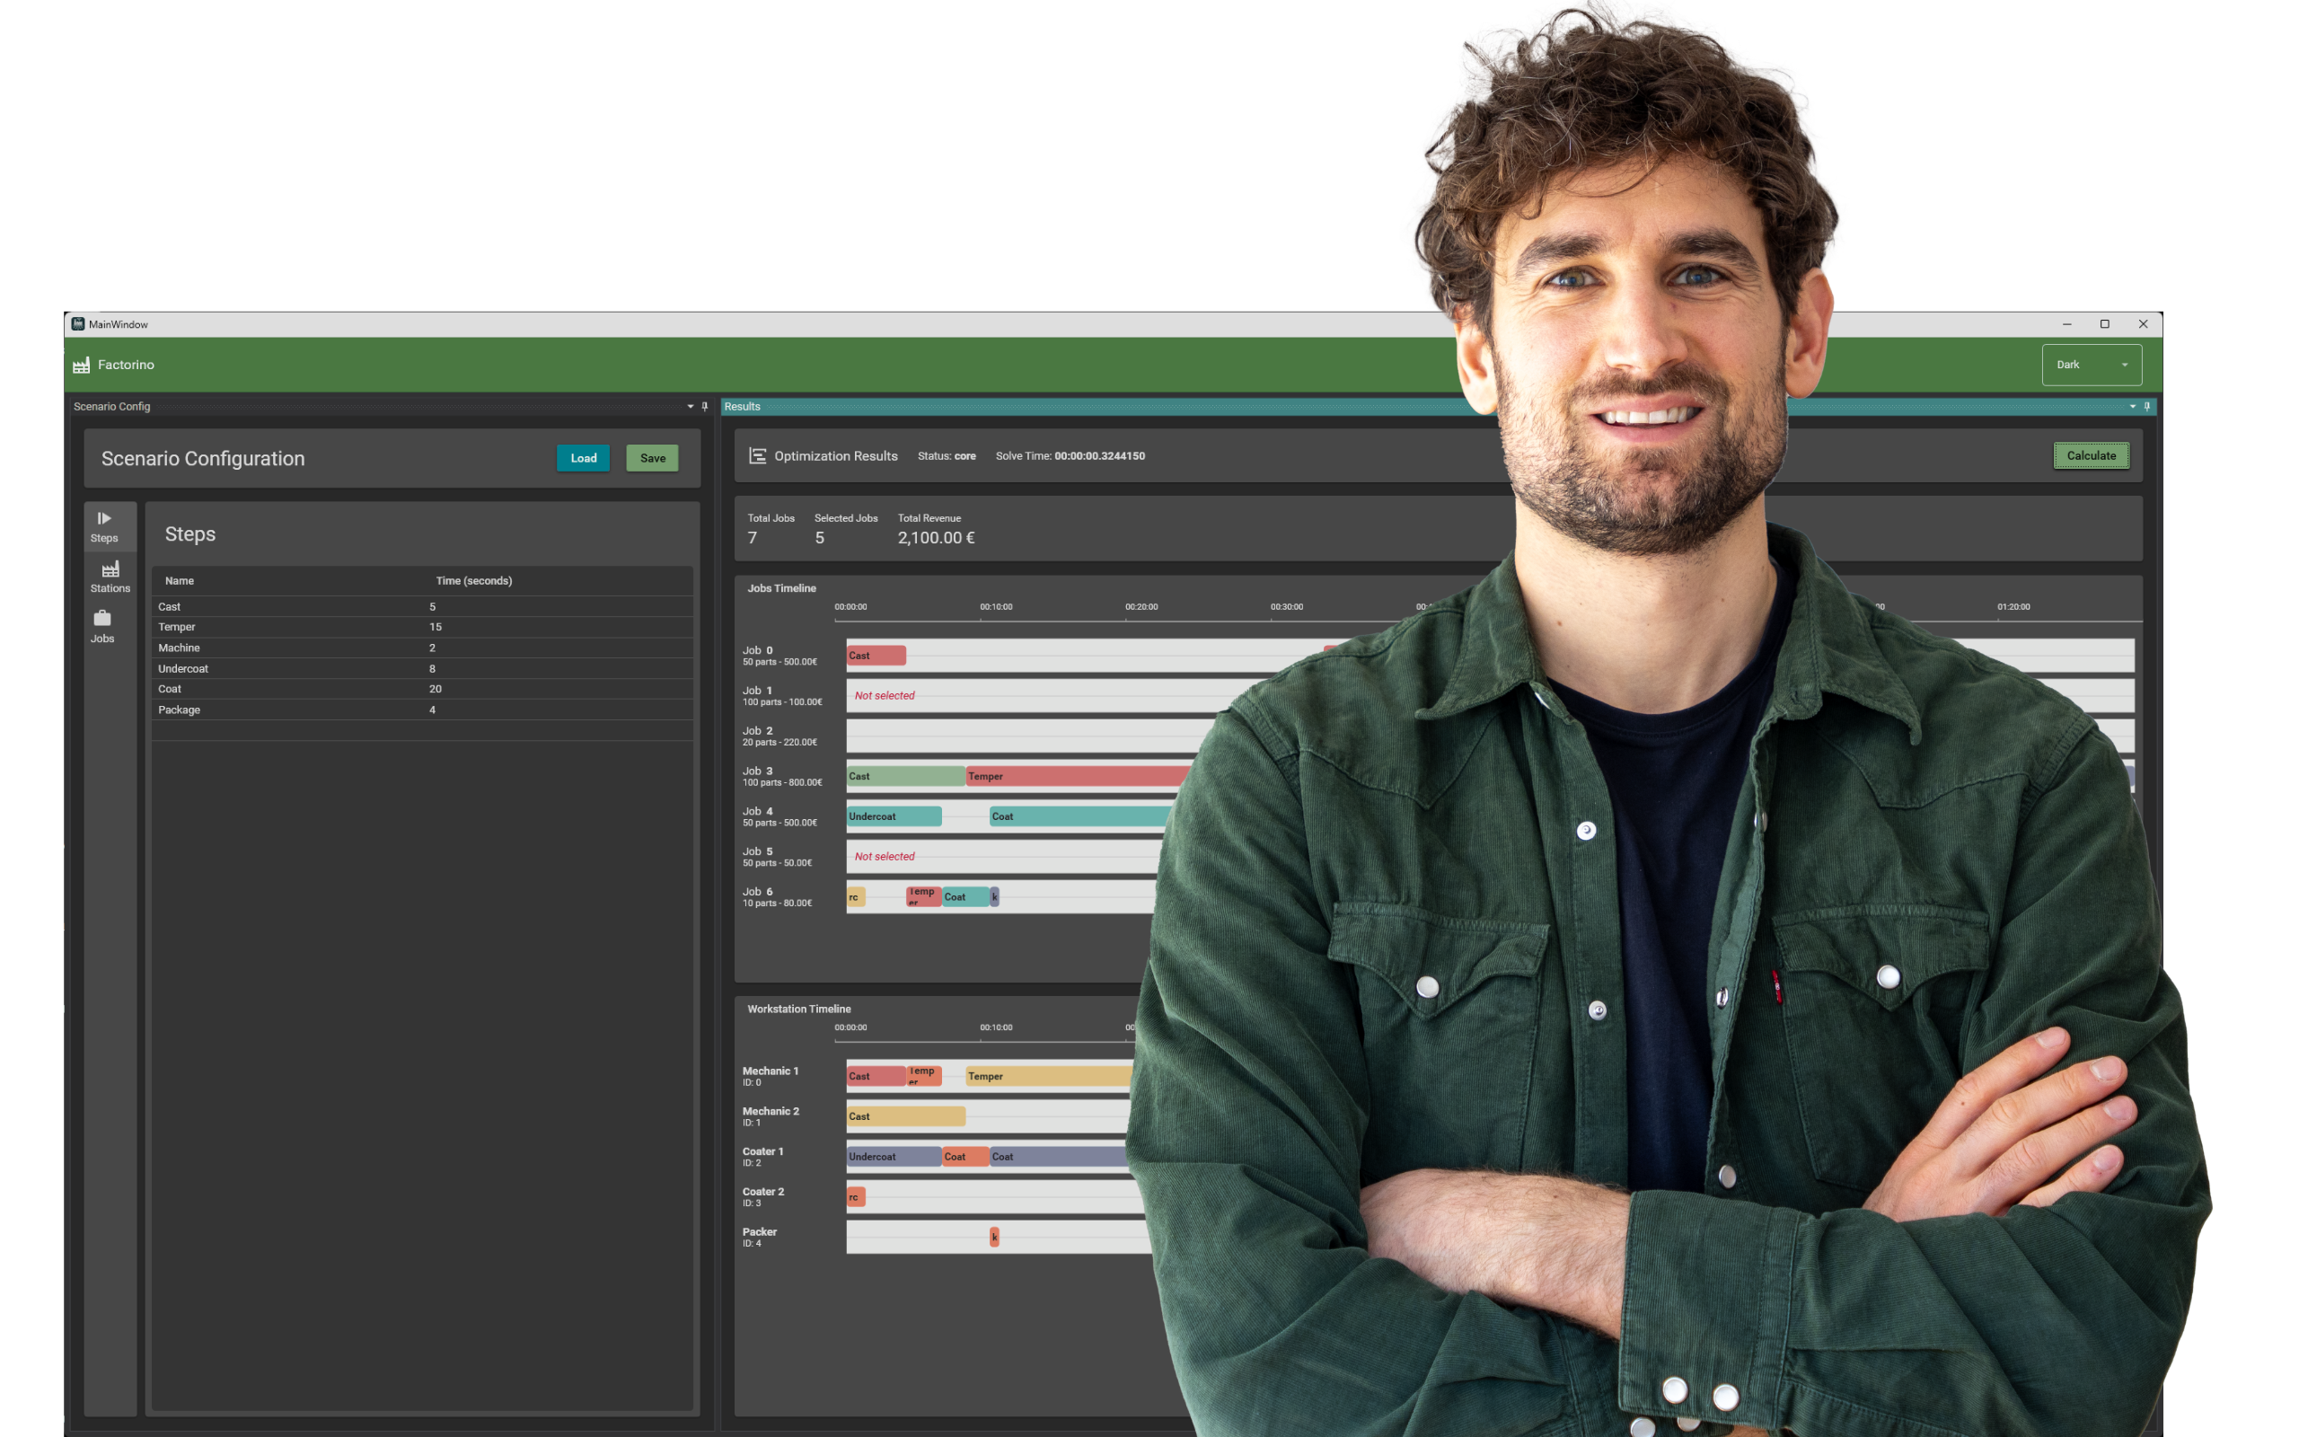Image resolution: width=2299 pixels, height=1437 pixels.
Task: Select the Results panel tab header
Action: [743, 407]
